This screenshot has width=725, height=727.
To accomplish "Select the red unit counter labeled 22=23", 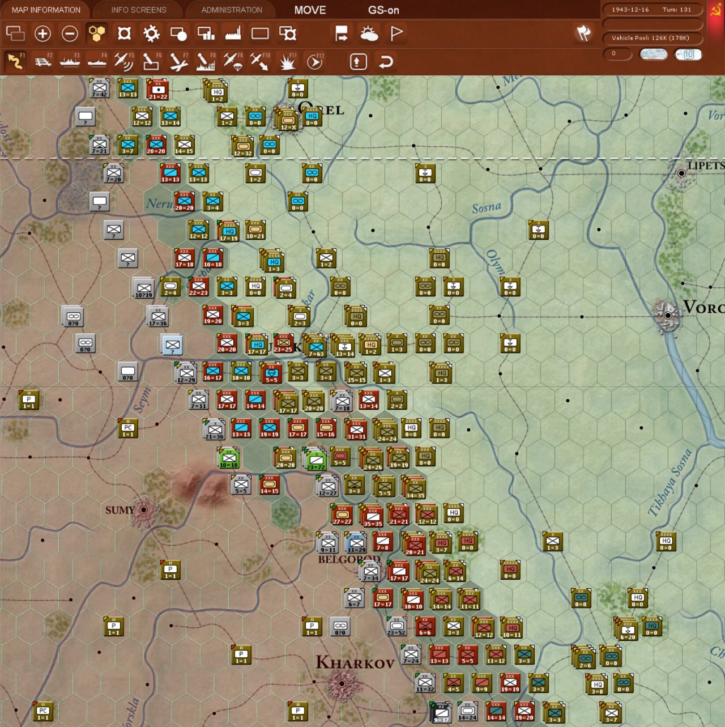I will click(x=198, y=287).
